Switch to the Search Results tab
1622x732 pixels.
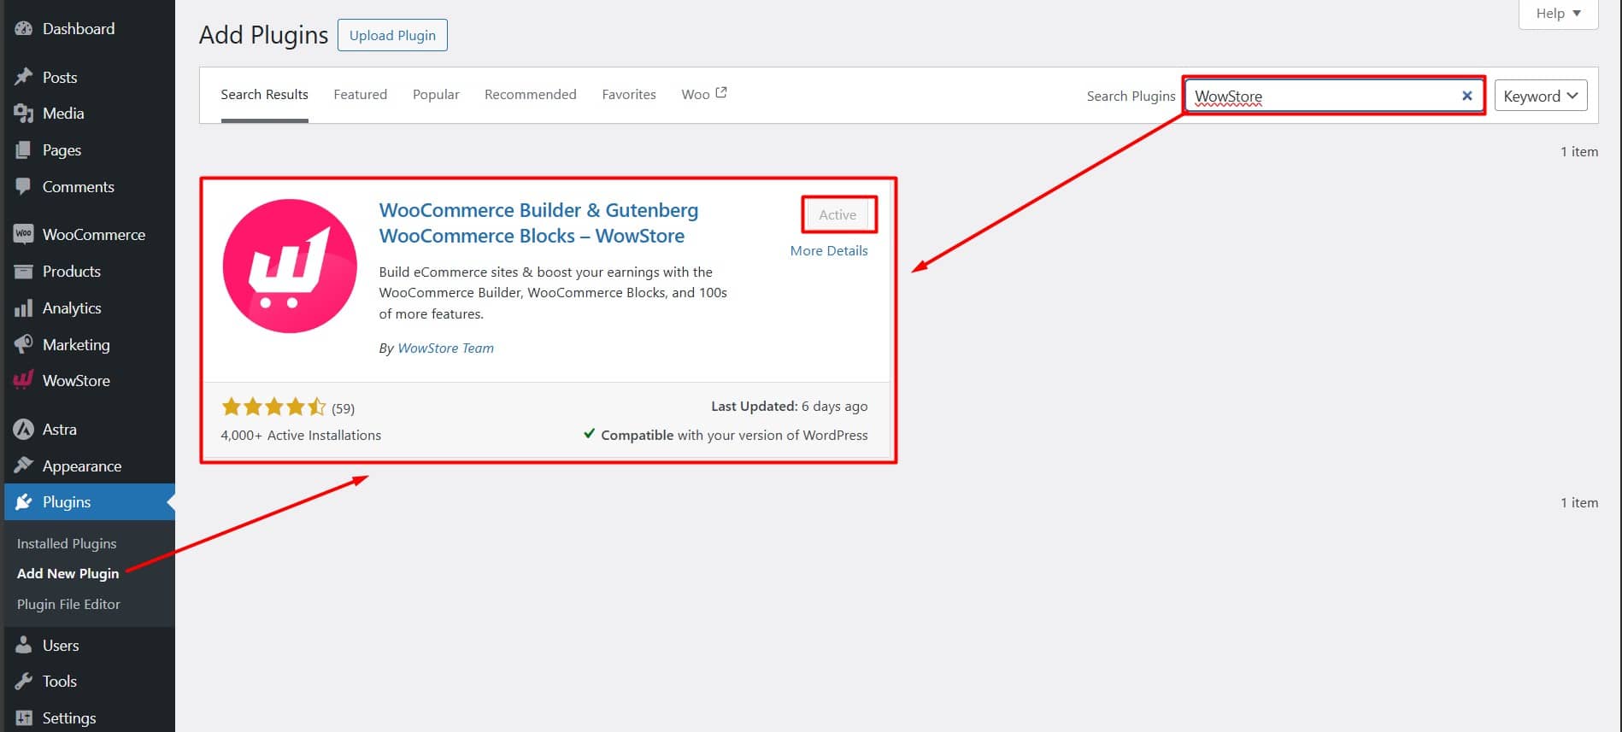[264, 95]
